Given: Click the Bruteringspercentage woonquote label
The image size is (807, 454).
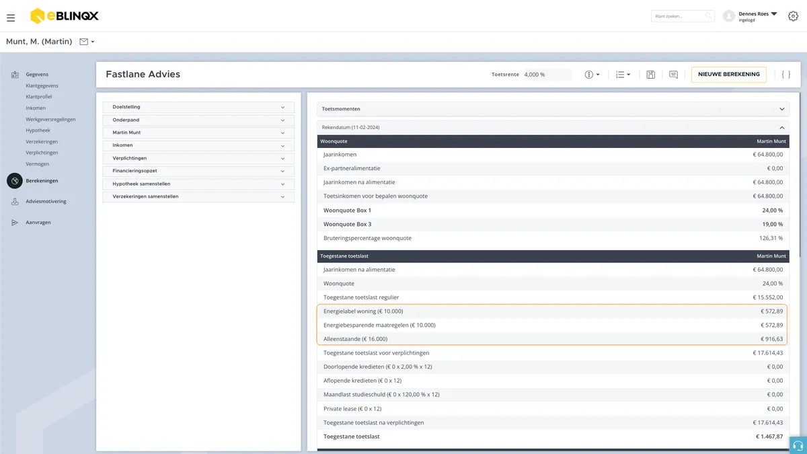Looking at the screenshot, I should pos(367,238).
